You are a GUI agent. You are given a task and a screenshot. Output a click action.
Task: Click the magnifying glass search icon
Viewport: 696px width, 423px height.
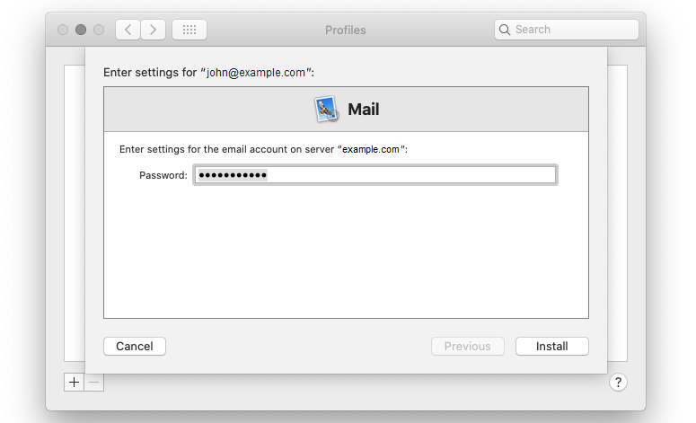pos(505,30)
